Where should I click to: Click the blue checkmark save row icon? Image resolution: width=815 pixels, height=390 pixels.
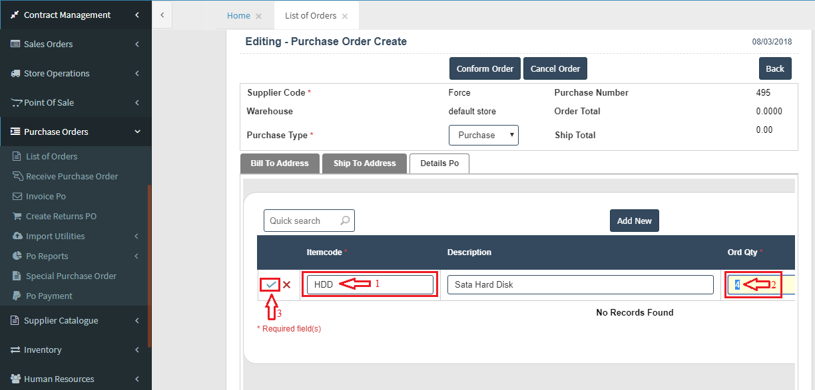(271, 284)
